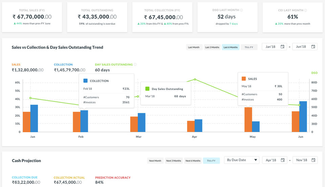The width and height of the screenshot is (325, 187).
Task: Click info icon next to Day Sales Outstanding
Action: (135, 64)
